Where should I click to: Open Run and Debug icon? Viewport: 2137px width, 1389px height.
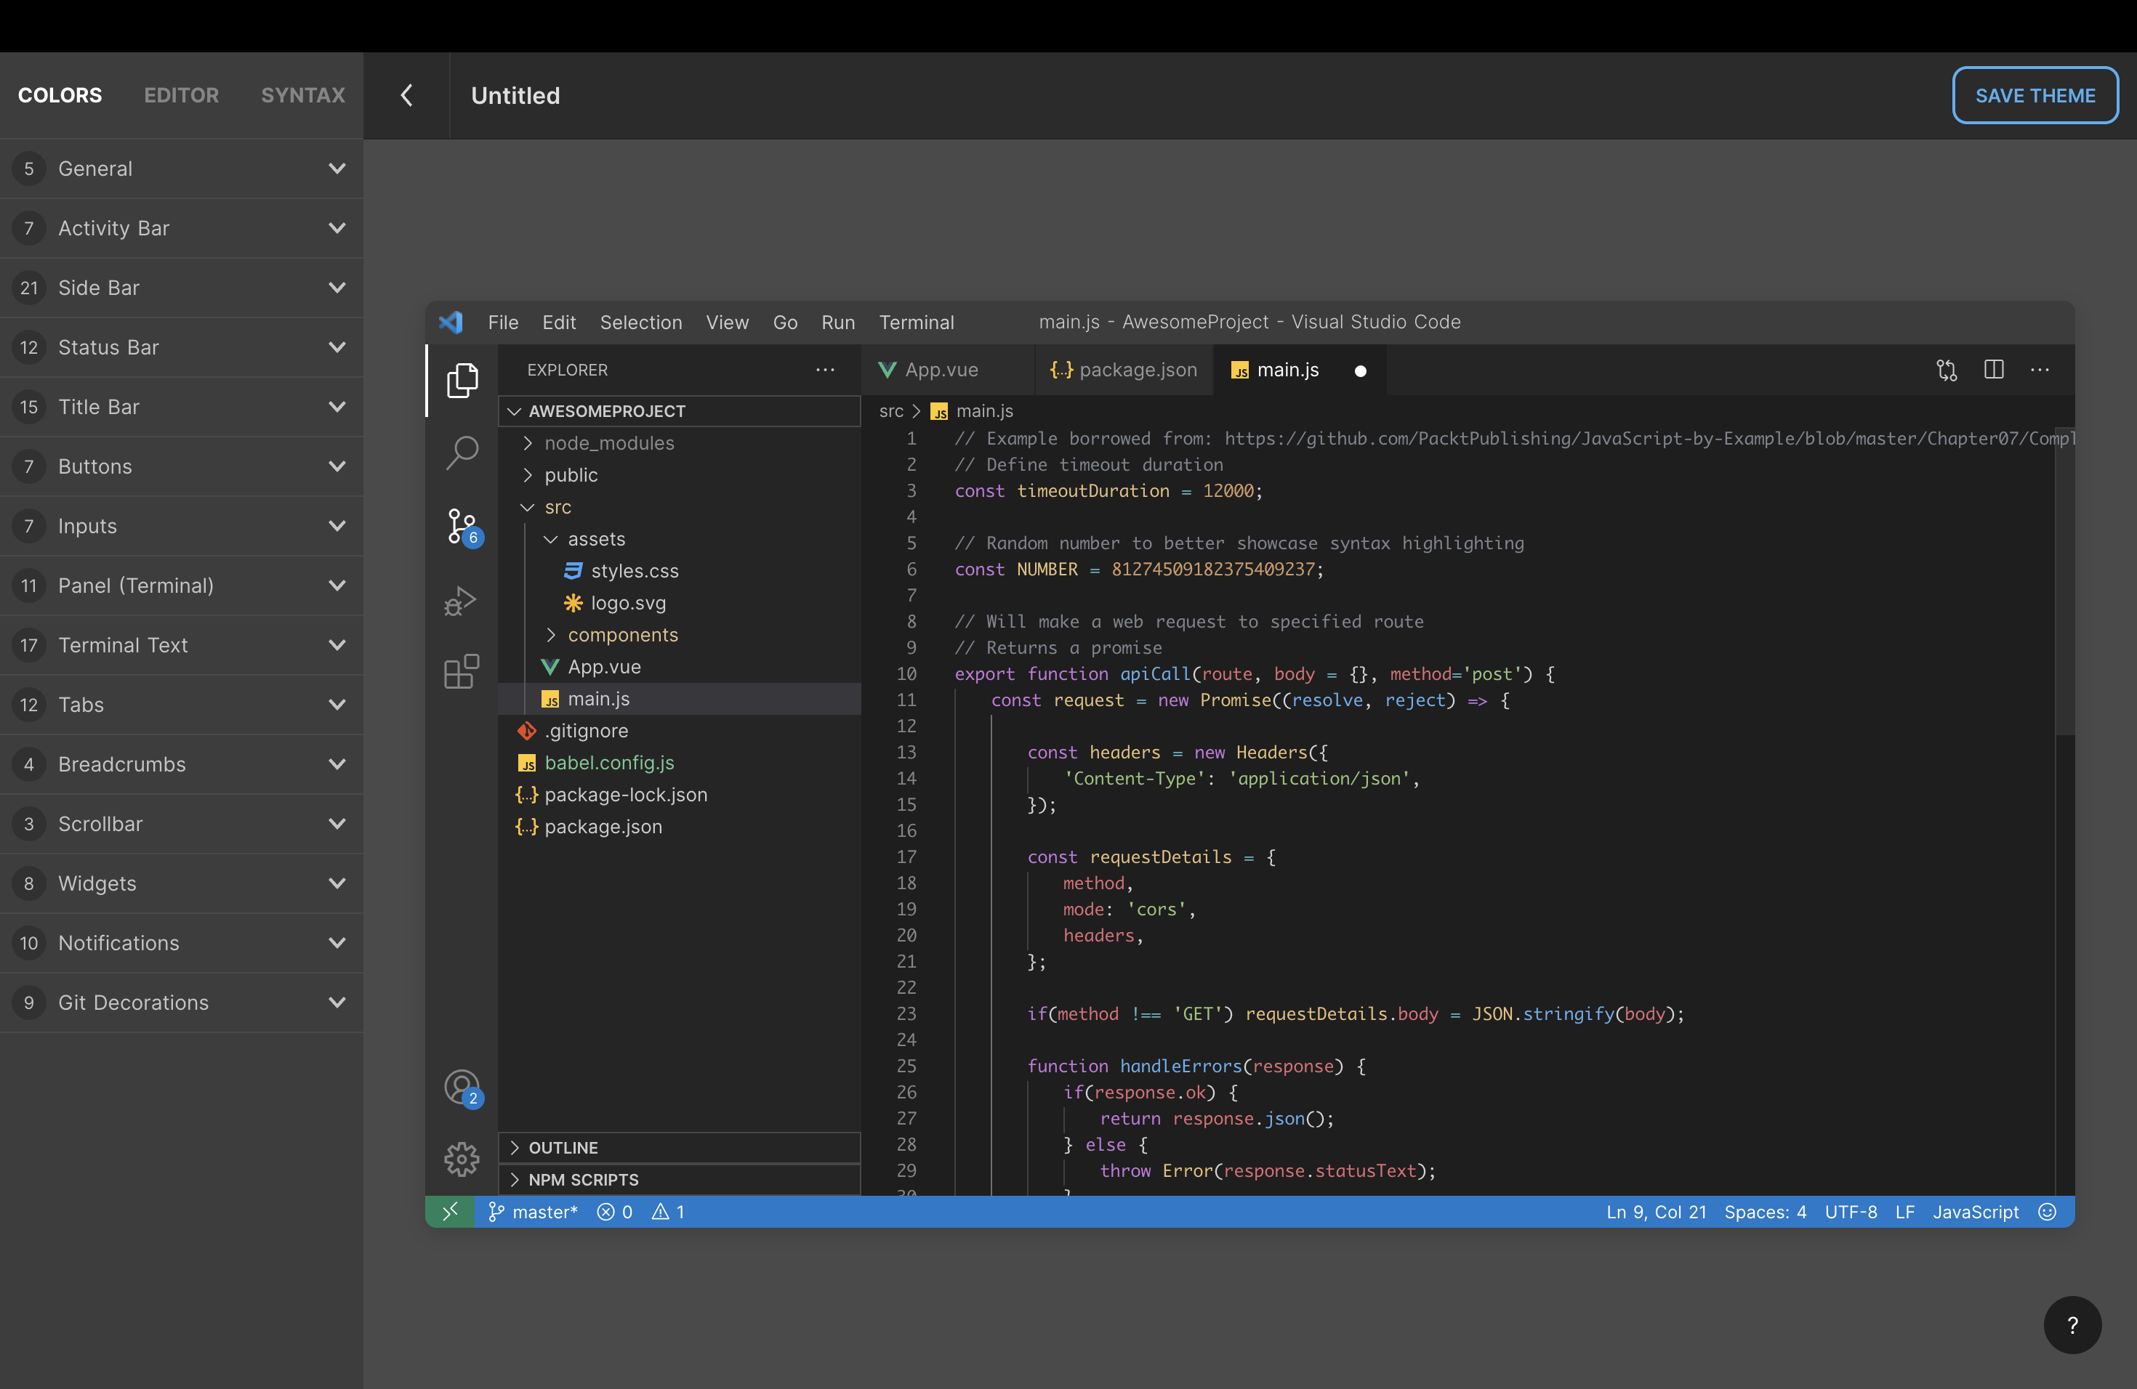pyautogui.click(x=462, y=600)
